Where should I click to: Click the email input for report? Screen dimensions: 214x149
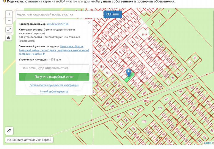point(54,68)
